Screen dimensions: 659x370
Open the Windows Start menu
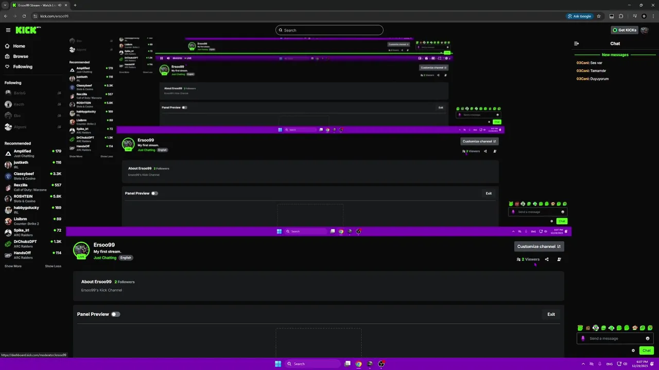(x=278, y=364)
